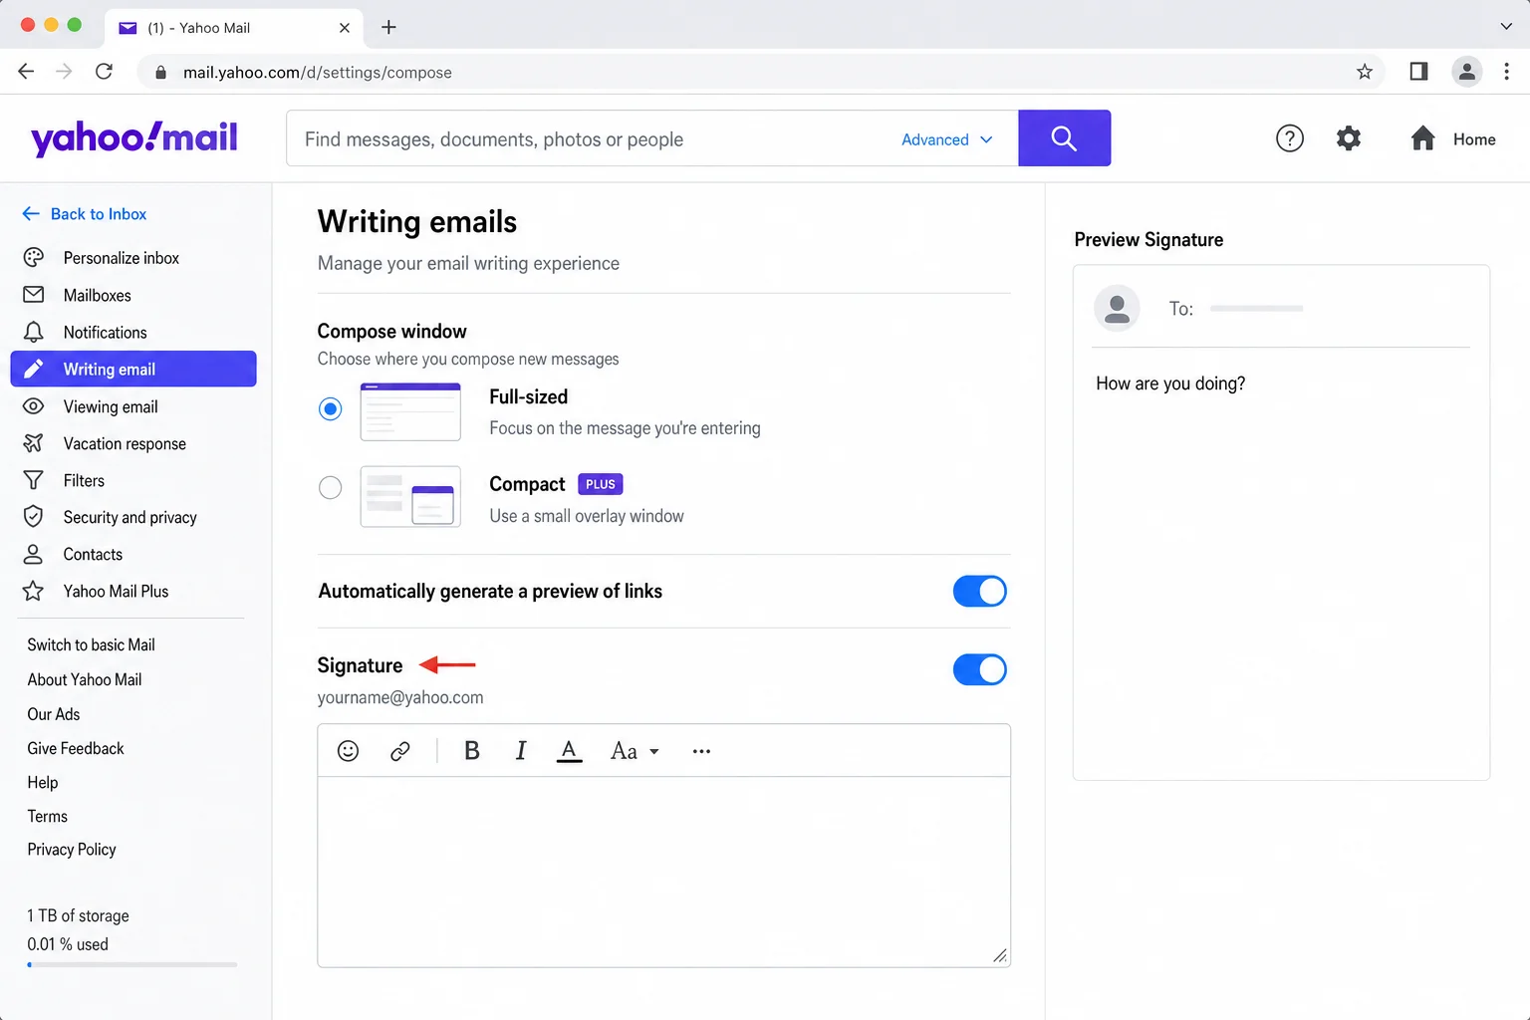Open a new browser tab

(388, 27)
